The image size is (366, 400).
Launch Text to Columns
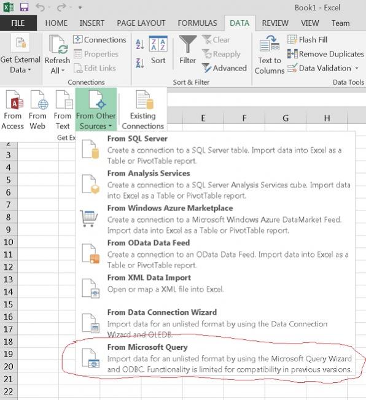pos(270,55)
